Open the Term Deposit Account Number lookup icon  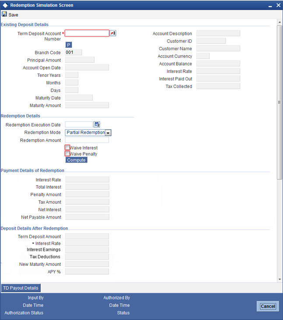(x=113, y=33)
